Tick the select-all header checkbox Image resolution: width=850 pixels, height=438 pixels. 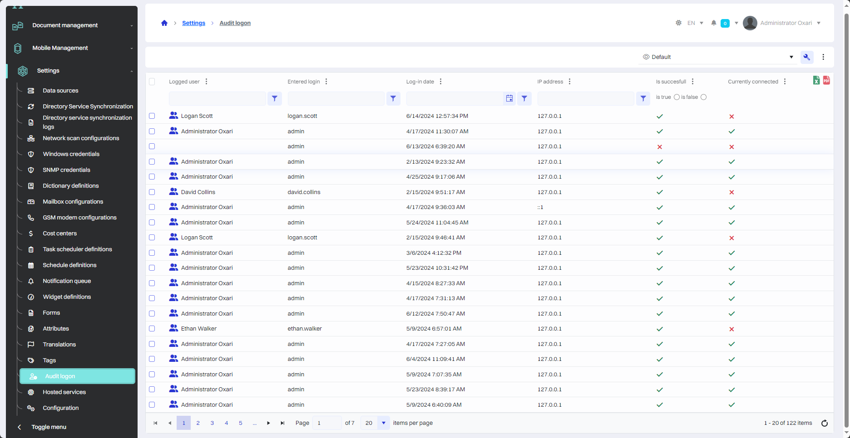click(x=152, y=82)
